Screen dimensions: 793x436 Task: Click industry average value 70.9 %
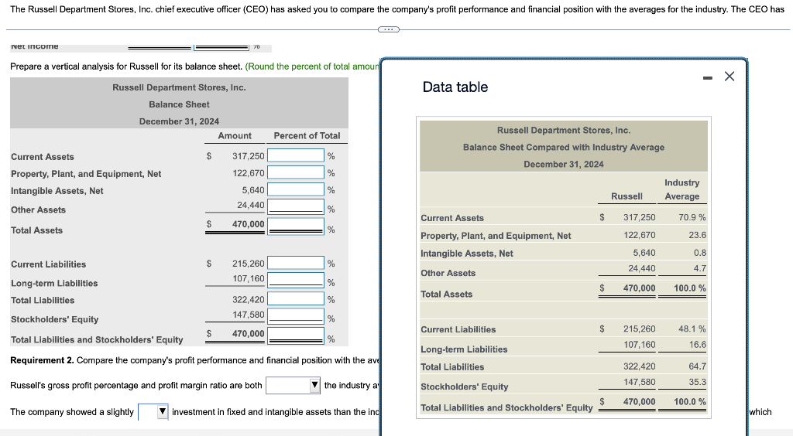(692, 217)
